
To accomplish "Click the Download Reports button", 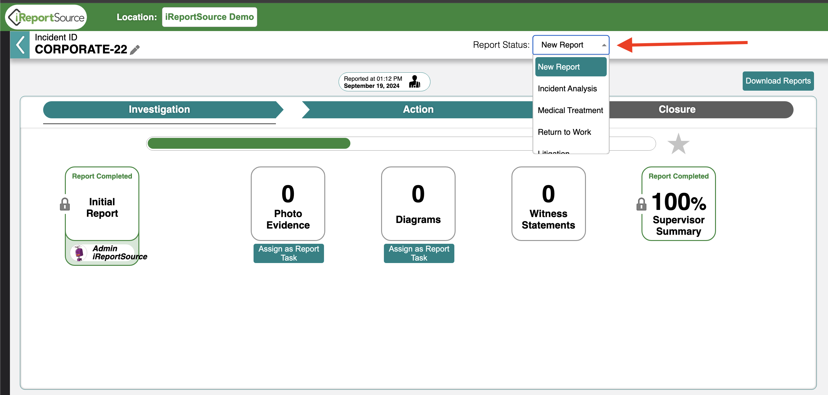I will (778, 81).
